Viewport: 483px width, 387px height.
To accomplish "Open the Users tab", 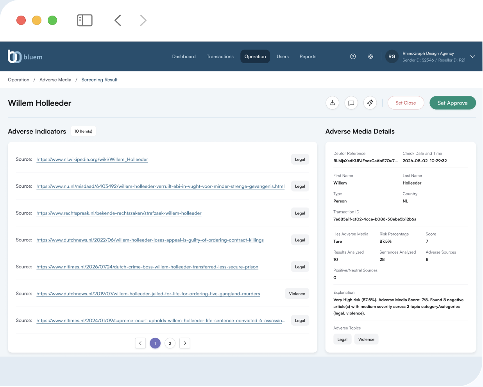I will pos(283,57).
